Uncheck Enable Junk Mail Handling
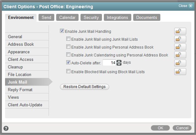This screenshot has height=135, width=196. [62, 31]
